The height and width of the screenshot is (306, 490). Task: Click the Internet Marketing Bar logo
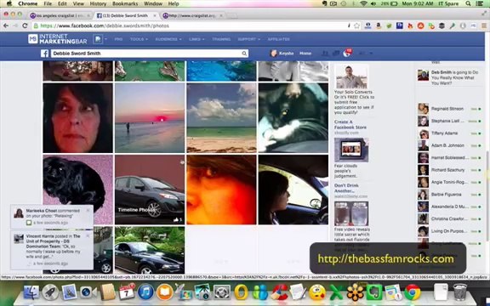click(58, 39)
